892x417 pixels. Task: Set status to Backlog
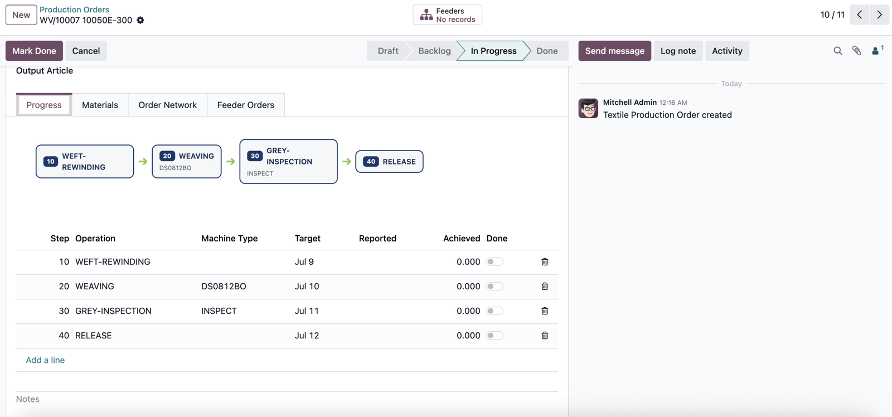coord(434,51)
